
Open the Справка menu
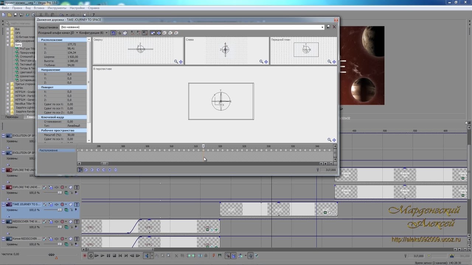94,8
